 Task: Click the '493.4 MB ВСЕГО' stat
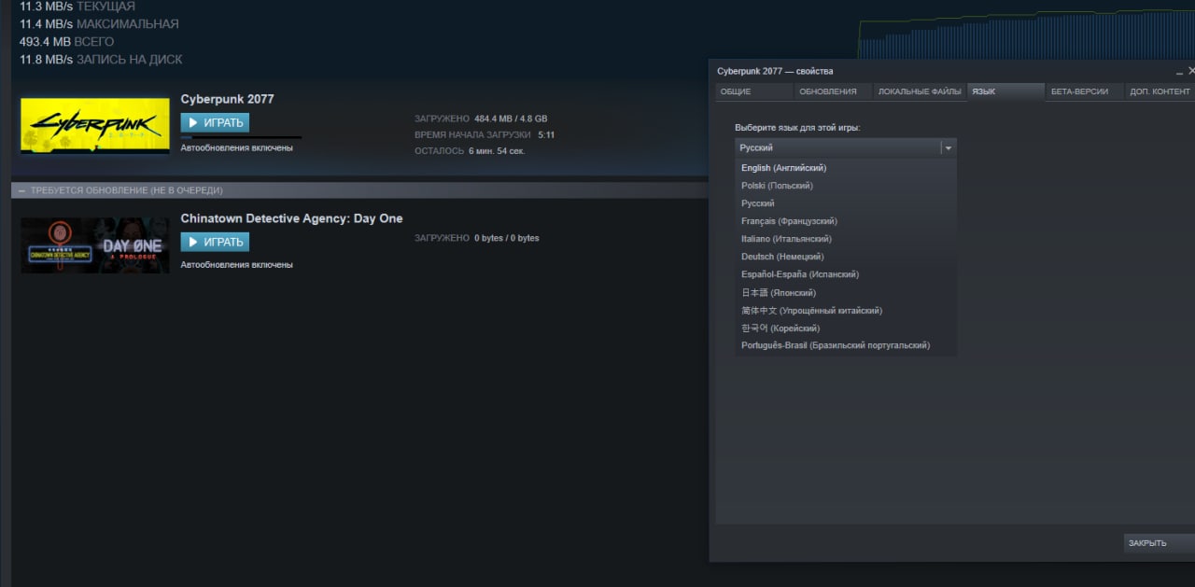[x=67, y=42]
